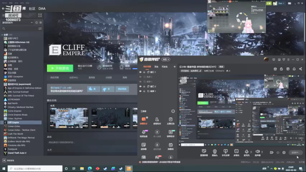
Task: Click the third review prompt button
Action: pyautogui.click(x=122, y=89)
